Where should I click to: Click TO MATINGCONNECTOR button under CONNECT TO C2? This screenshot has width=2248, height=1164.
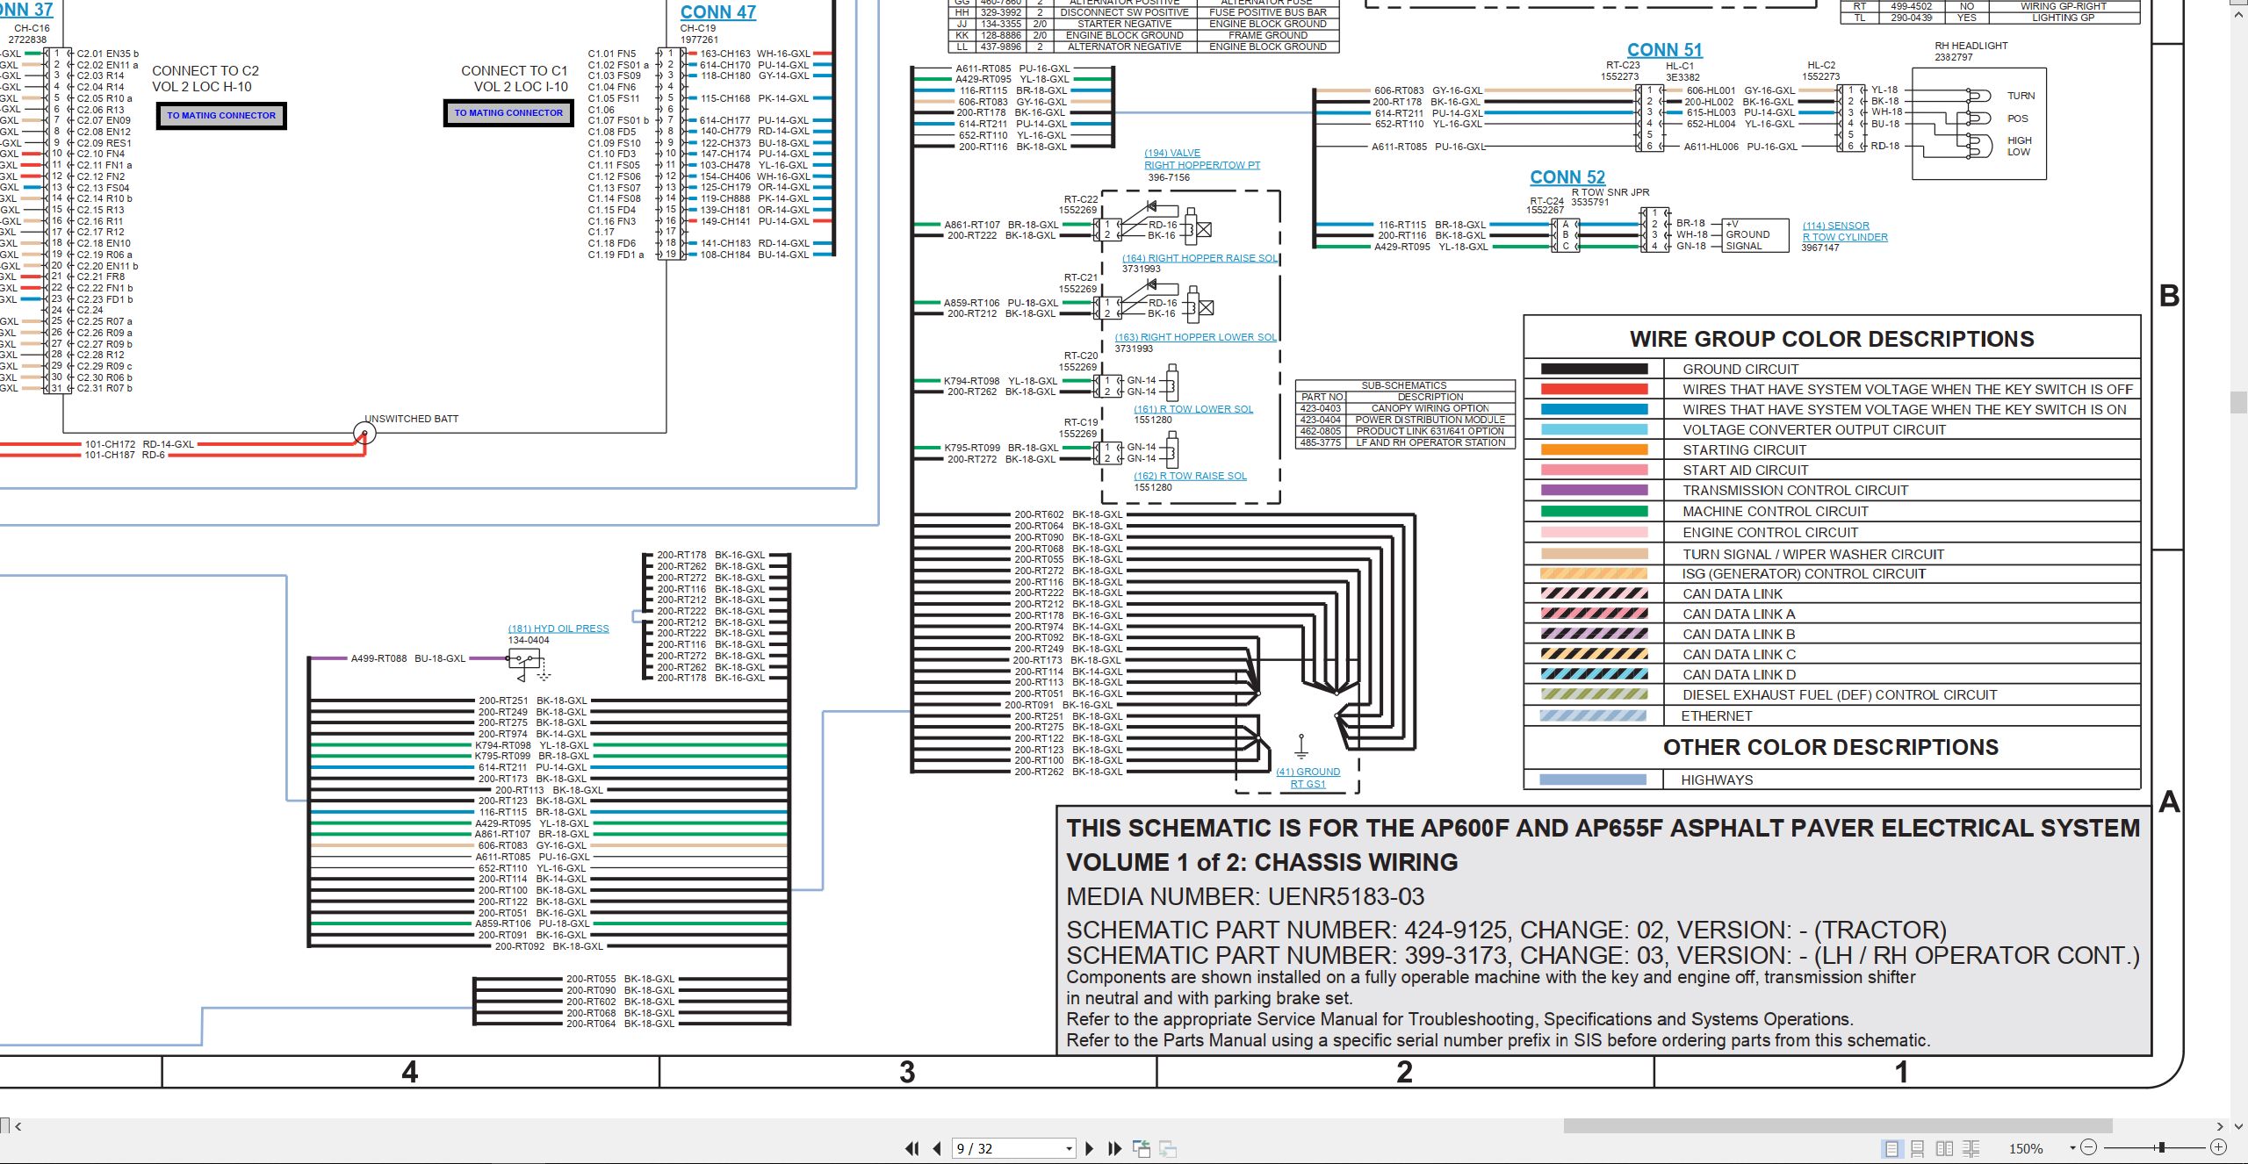[x=221, y=115]
